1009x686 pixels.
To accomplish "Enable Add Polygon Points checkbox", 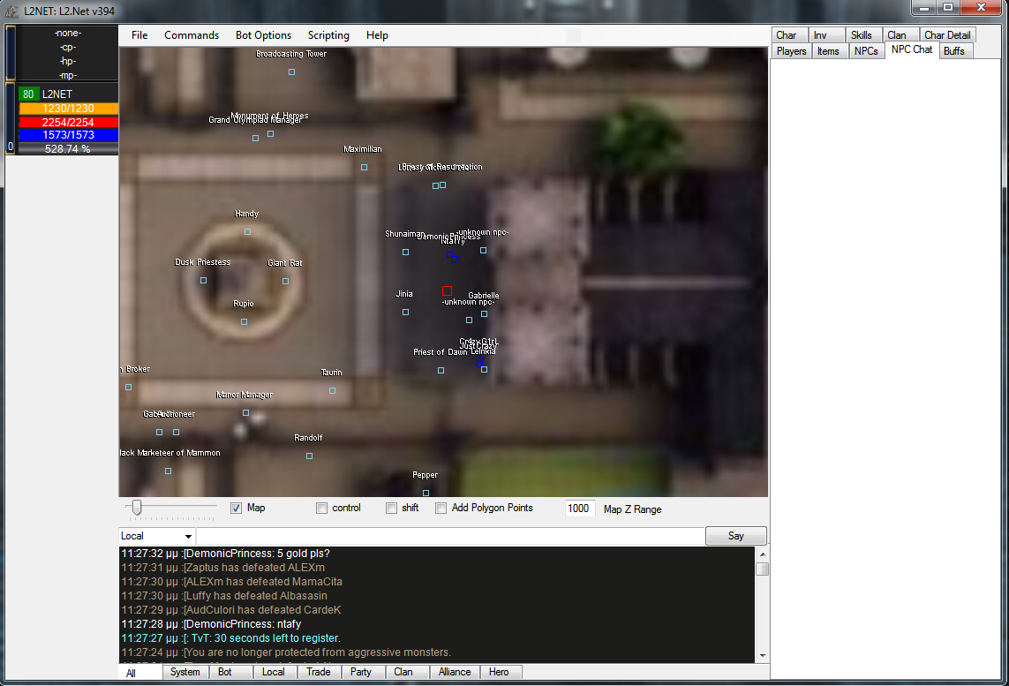I will pyautogui.click(x=440, y=509).
